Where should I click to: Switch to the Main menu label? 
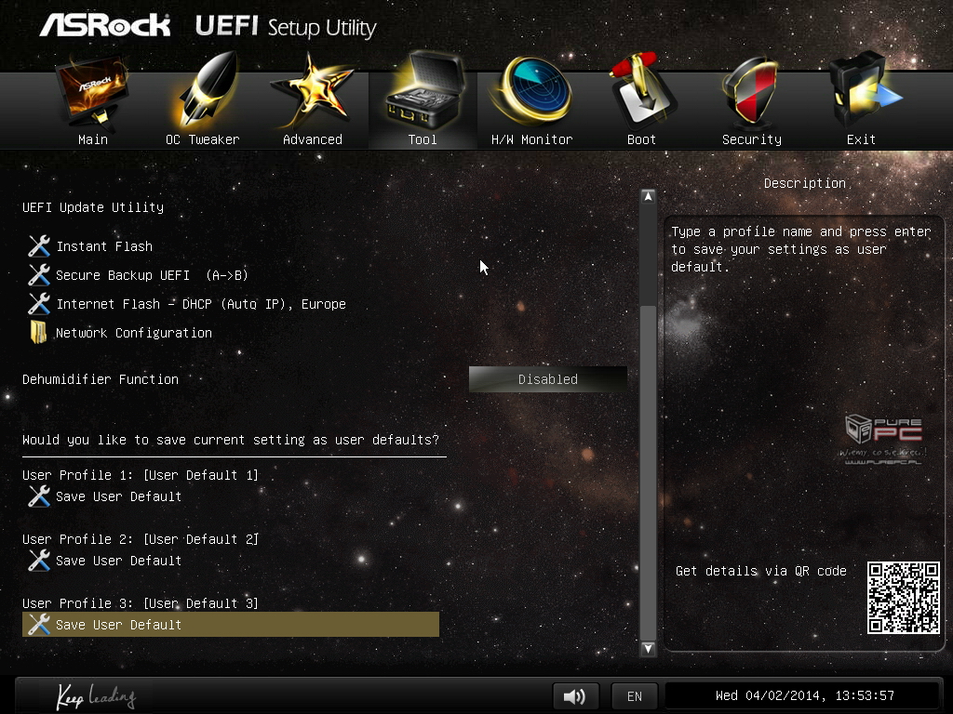[x=93, y=139]
